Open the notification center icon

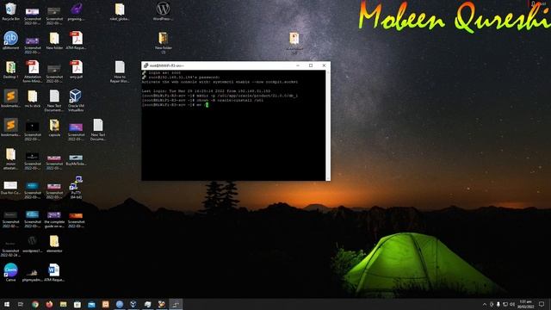[542, 304]
